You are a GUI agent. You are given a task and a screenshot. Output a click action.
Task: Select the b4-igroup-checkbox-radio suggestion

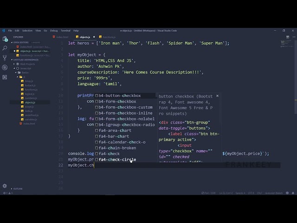tap(125, 125)
